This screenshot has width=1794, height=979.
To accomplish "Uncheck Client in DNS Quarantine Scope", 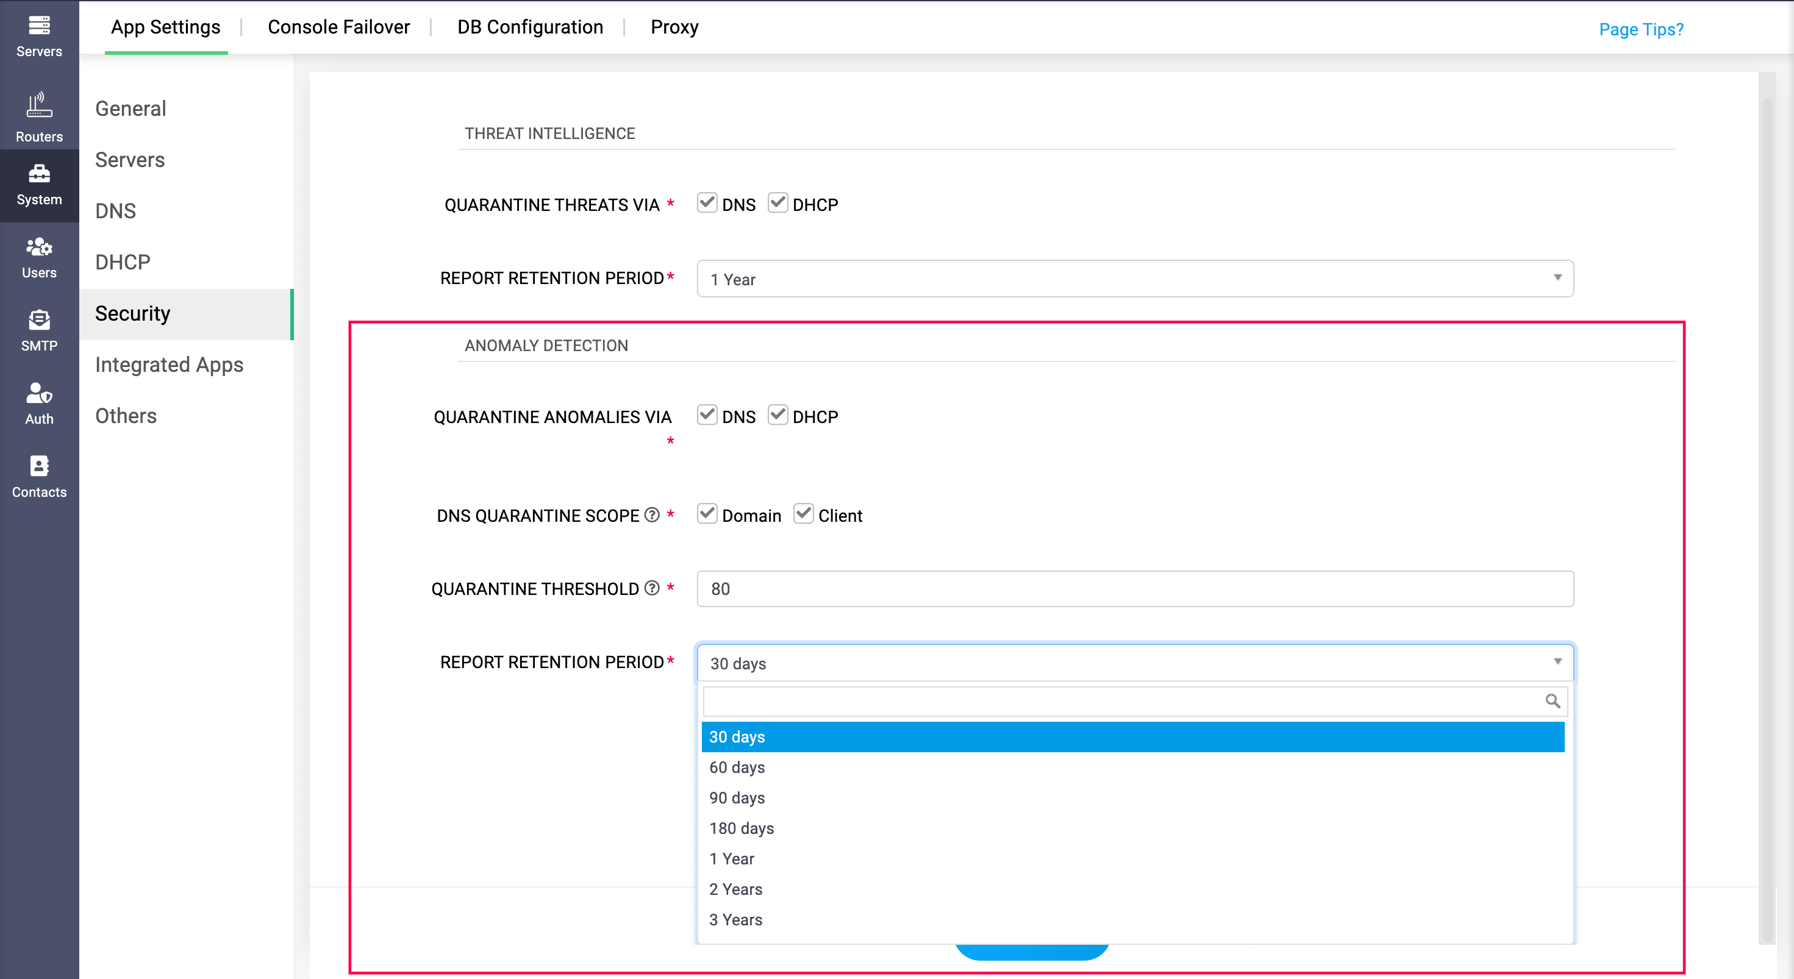I will (x=804, y=514).
